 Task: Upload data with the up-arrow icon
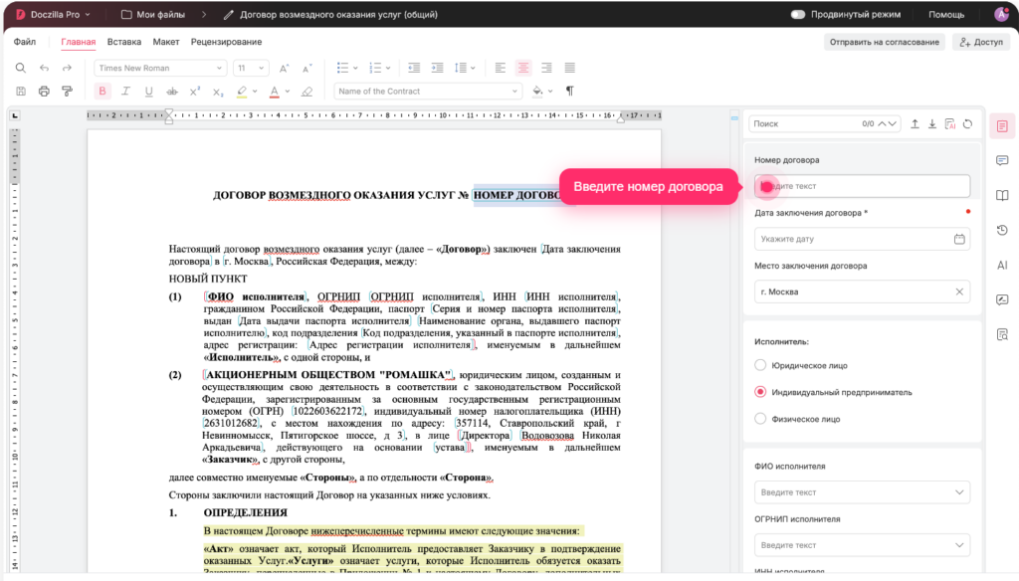[916, 123]
